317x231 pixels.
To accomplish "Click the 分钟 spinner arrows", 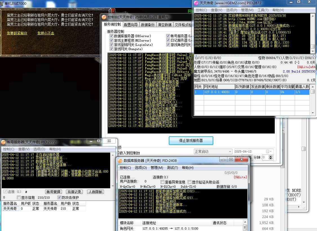I will [x=271, y=158].
